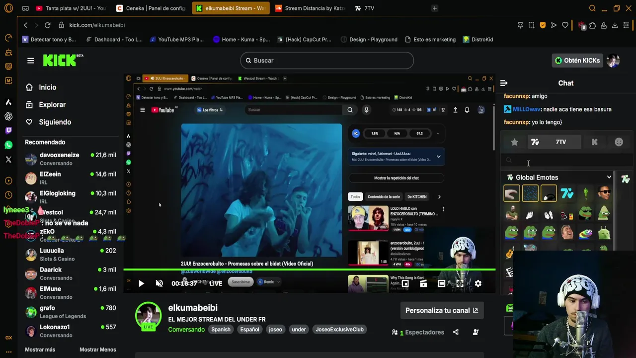Open the browser tab search icon
This screenshot has width=636, height=358.
click(592, 8)
